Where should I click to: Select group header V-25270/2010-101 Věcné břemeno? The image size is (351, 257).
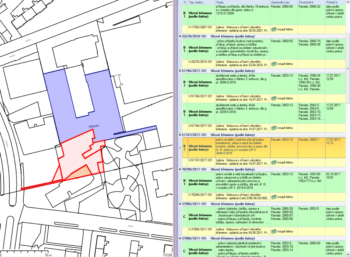pos(262,36)
